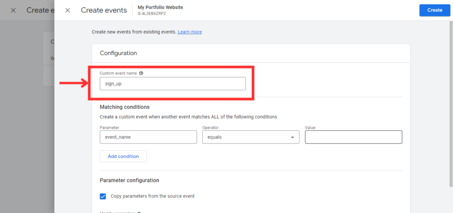Close the background Create panel behind
Screen dimensions: 453x213
click(13, 10)
